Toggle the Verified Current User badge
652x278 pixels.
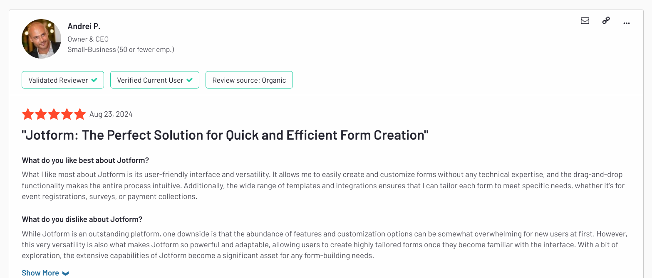154,80
